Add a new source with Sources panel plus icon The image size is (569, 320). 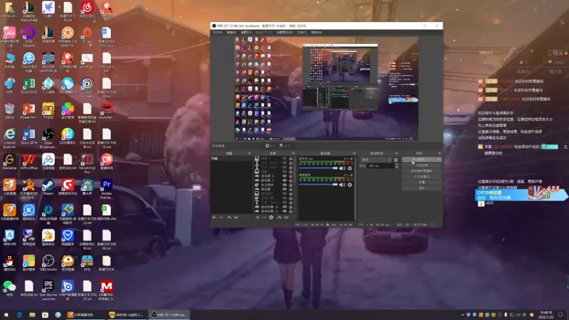pos(257,218)
